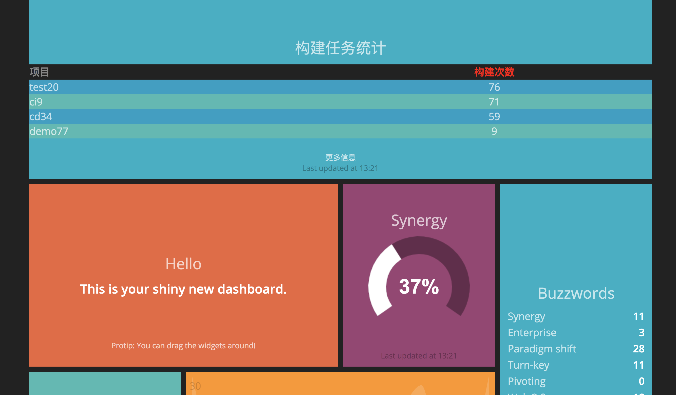Open 更多信息 link for build stats
Viewport: 676px width, 395px height.
point(340,157)
